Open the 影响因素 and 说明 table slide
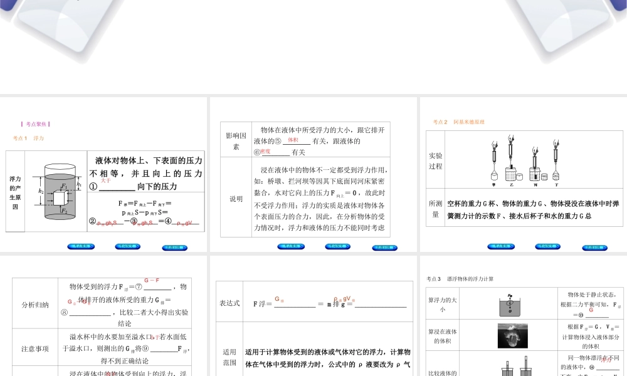Viewport: 627px width, 376px height. coord(313,174)
